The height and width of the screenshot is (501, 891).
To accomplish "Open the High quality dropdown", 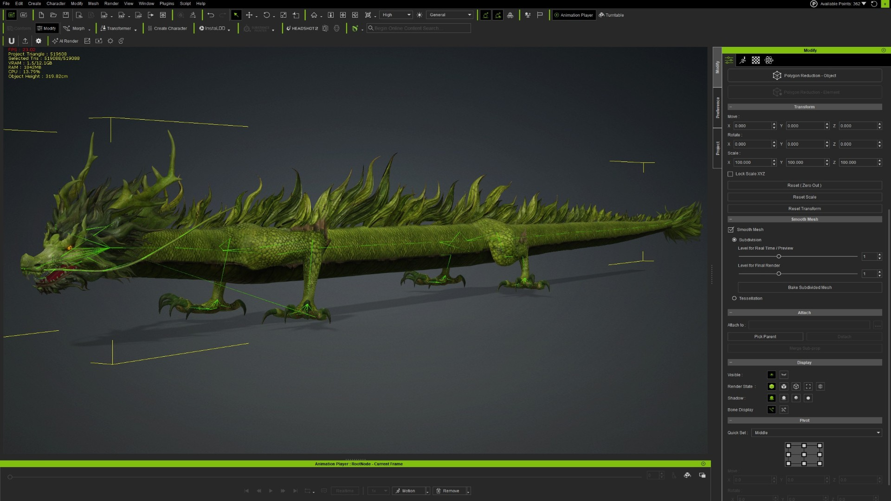I will [396, 15].
